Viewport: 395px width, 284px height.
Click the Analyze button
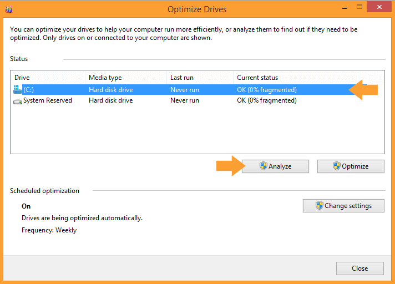point(275,166)
